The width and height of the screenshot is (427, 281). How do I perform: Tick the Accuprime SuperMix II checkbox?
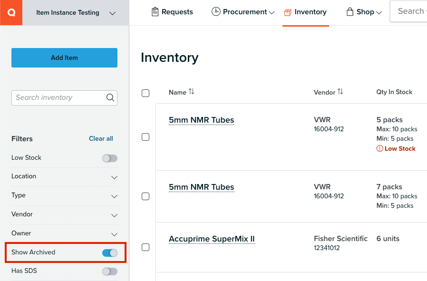146,247
